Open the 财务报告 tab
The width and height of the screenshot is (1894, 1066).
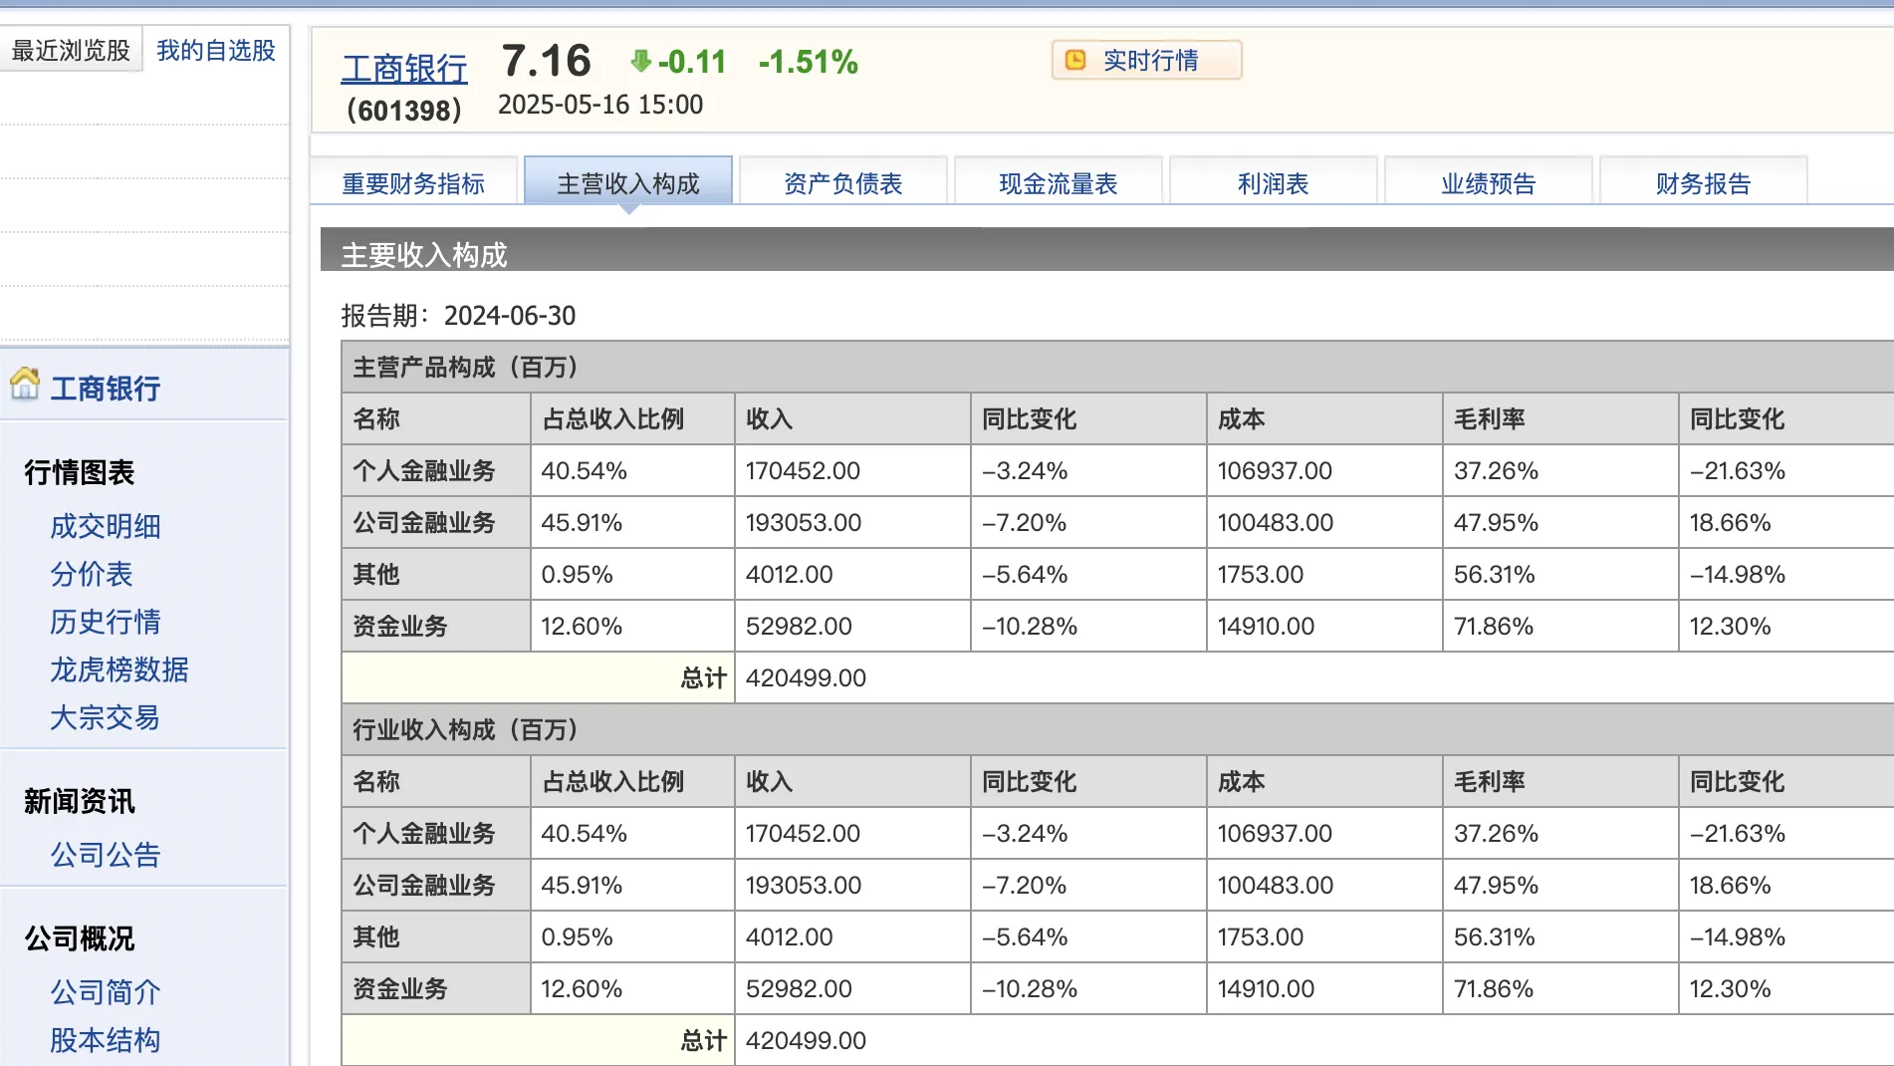pyautogui.click(x=1703, y=183)
